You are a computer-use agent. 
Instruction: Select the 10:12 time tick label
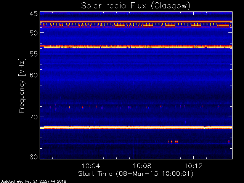(x=193, y=166)
